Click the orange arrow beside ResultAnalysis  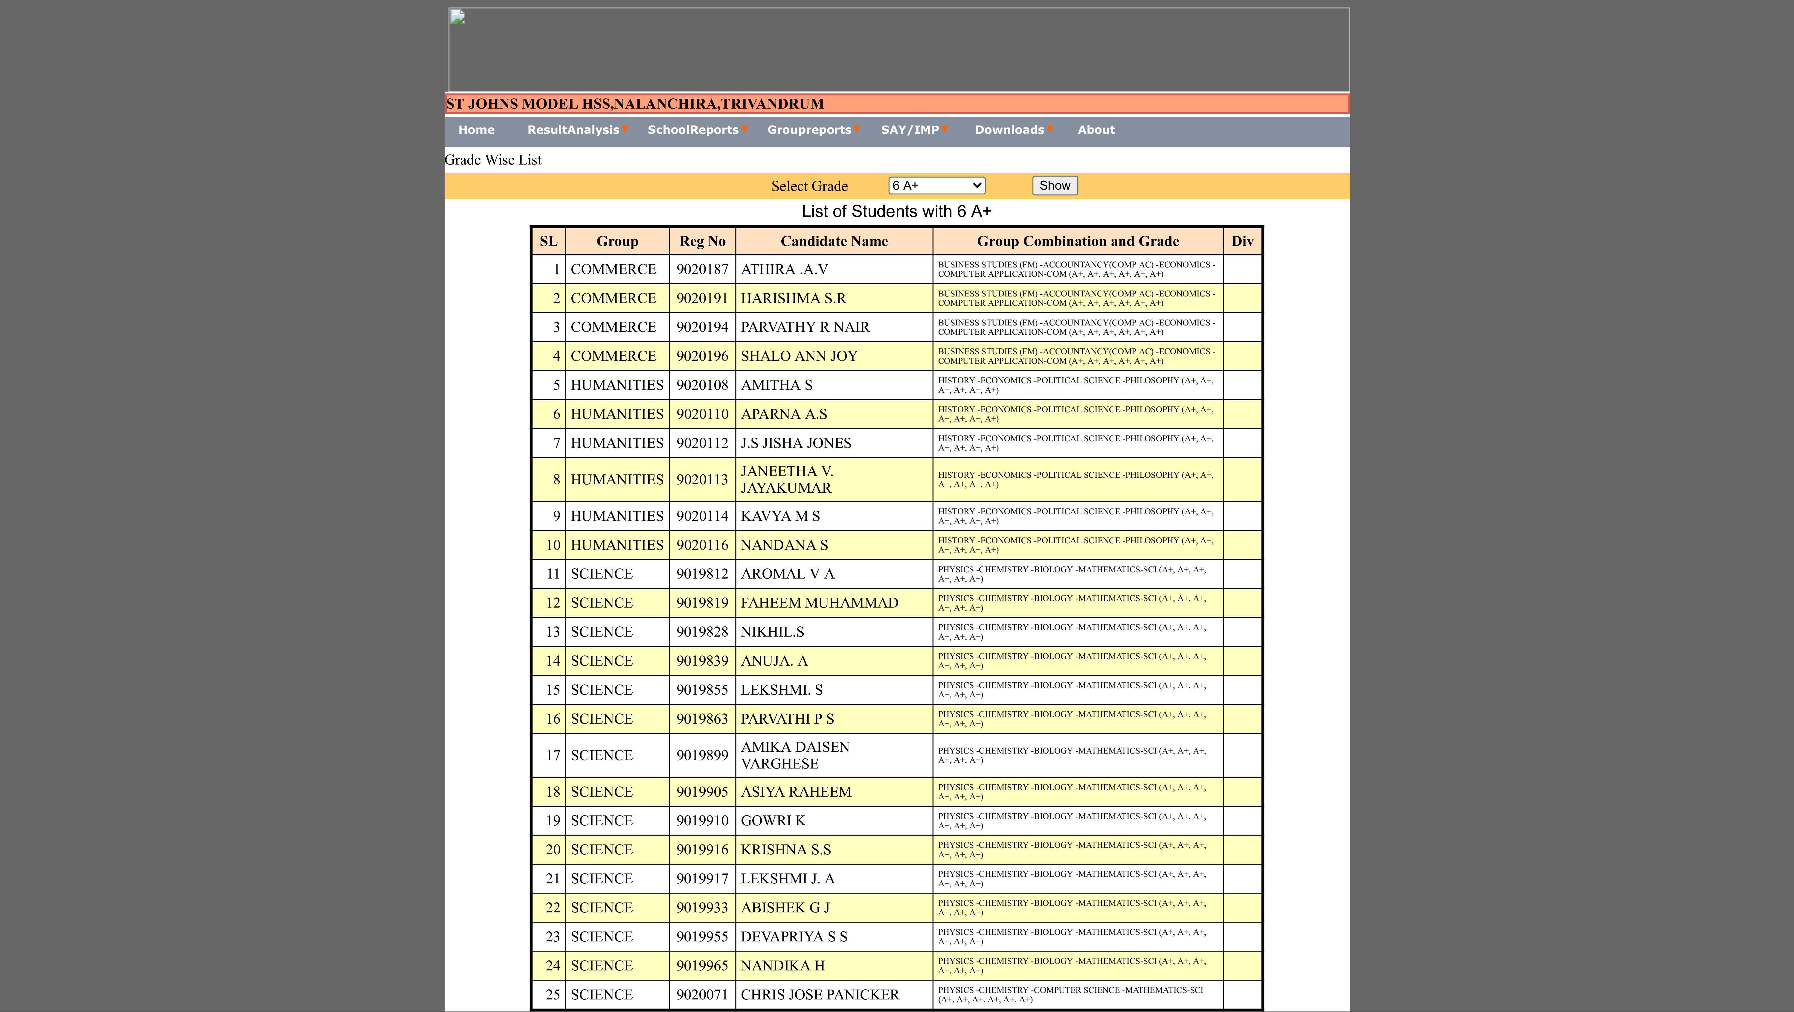point(626,129)
